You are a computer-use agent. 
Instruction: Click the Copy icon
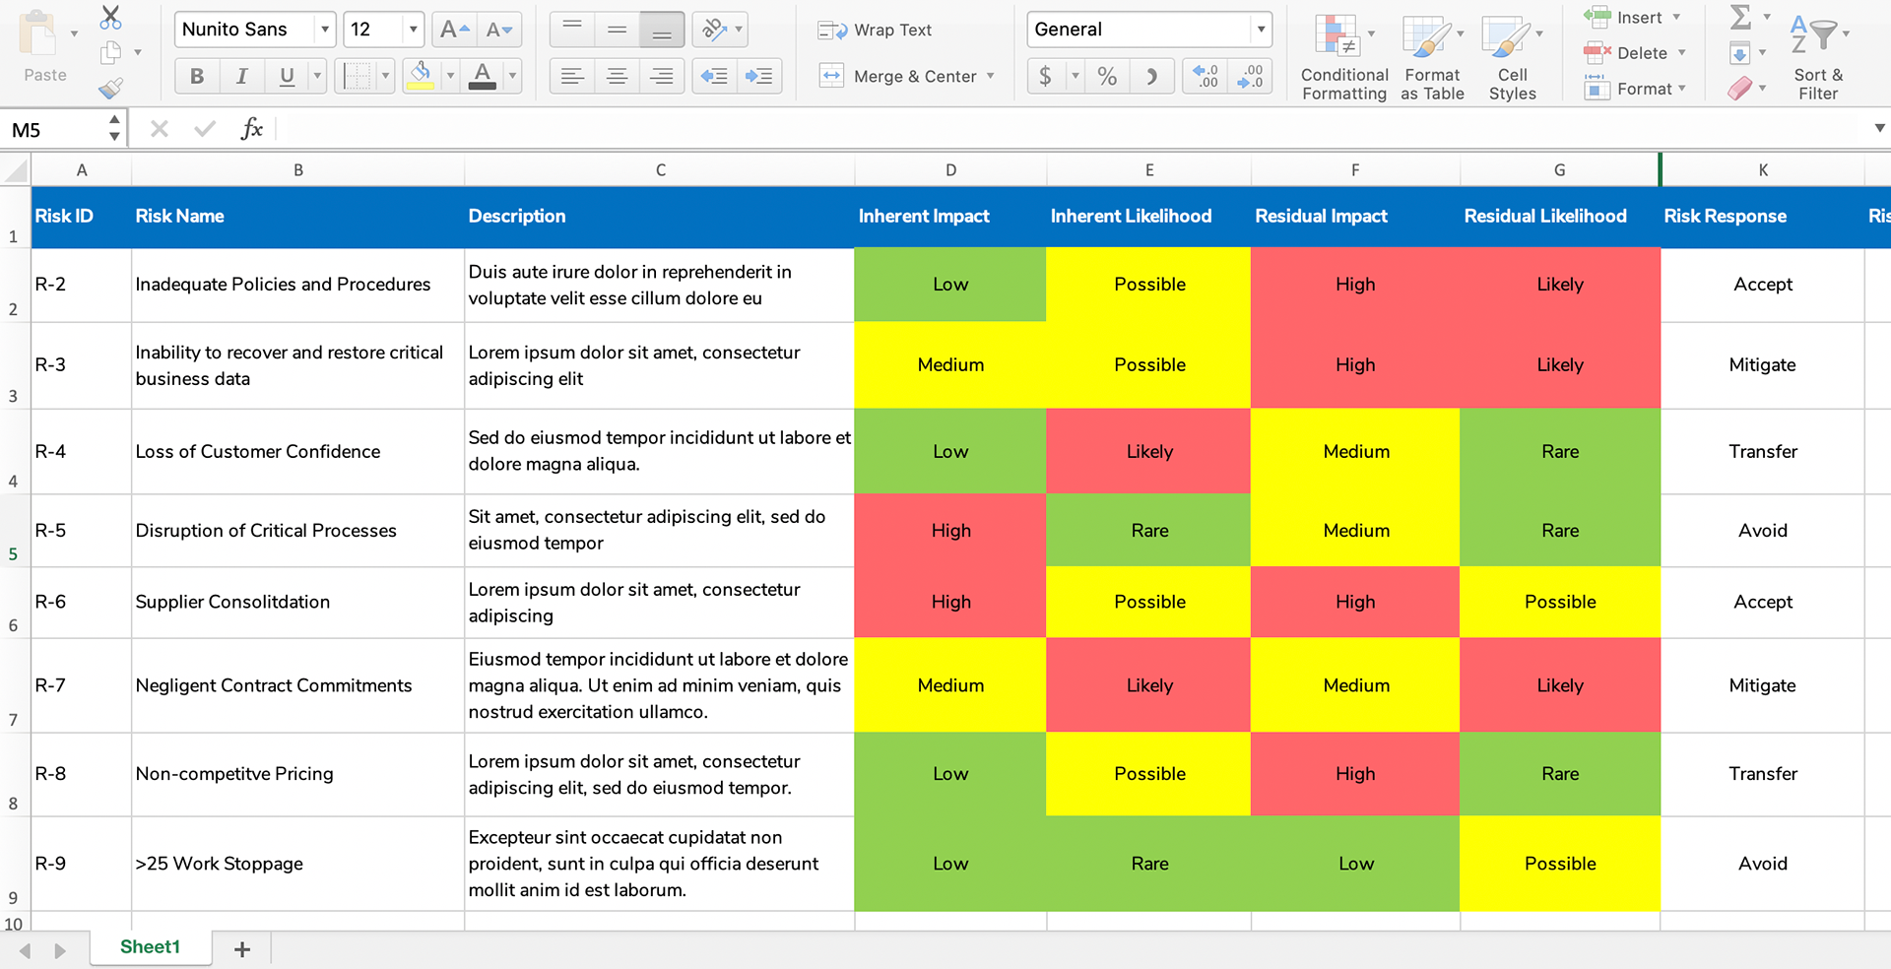(111, 53)
